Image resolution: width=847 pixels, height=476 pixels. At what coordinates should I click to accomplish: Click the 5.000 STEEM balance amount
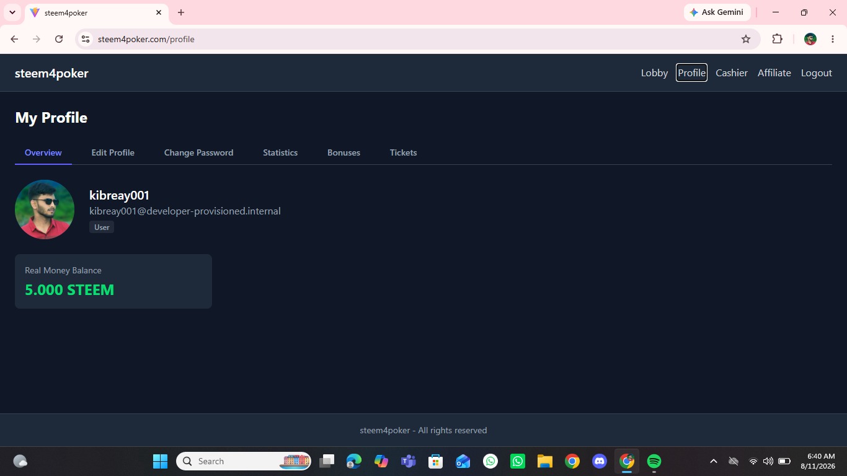click(69, 290)
